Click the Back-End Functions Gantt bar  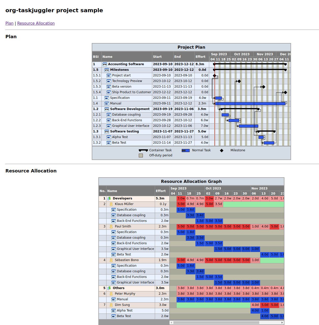[x=234, y=120]
